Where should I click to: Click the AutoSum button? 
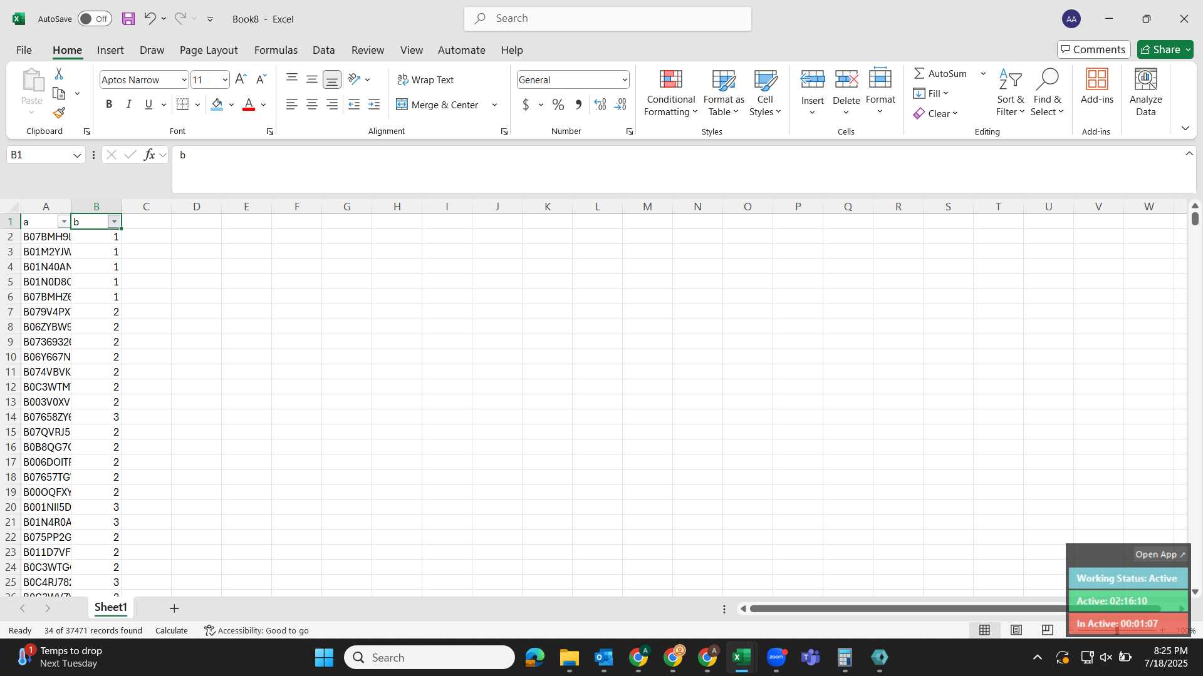tap(940, 73)
